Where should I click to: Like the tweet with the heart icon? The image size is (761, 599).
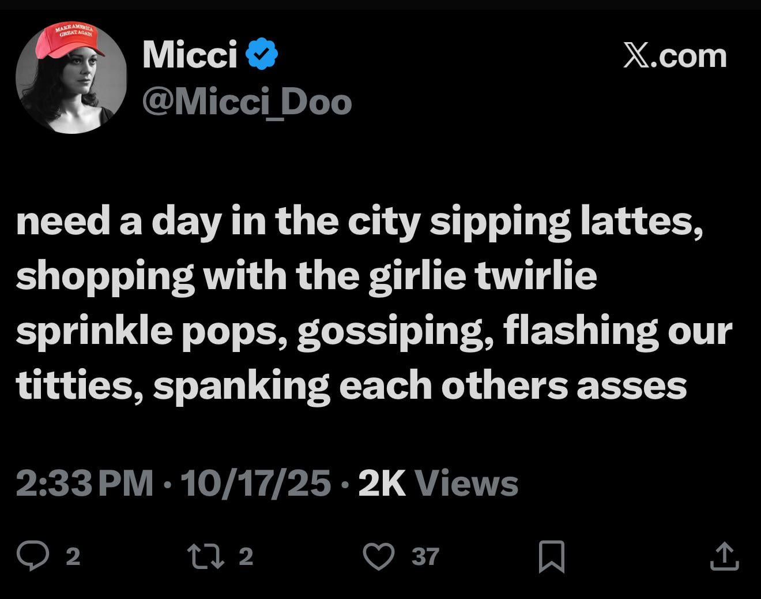tap(379, 556)
